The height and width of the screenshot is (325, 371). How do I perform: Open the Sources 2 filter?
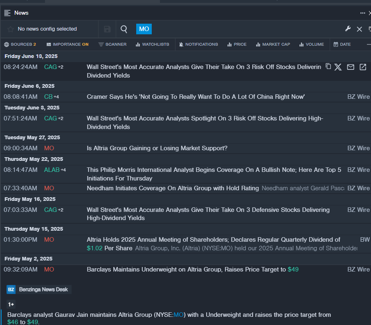pos(20,45)
